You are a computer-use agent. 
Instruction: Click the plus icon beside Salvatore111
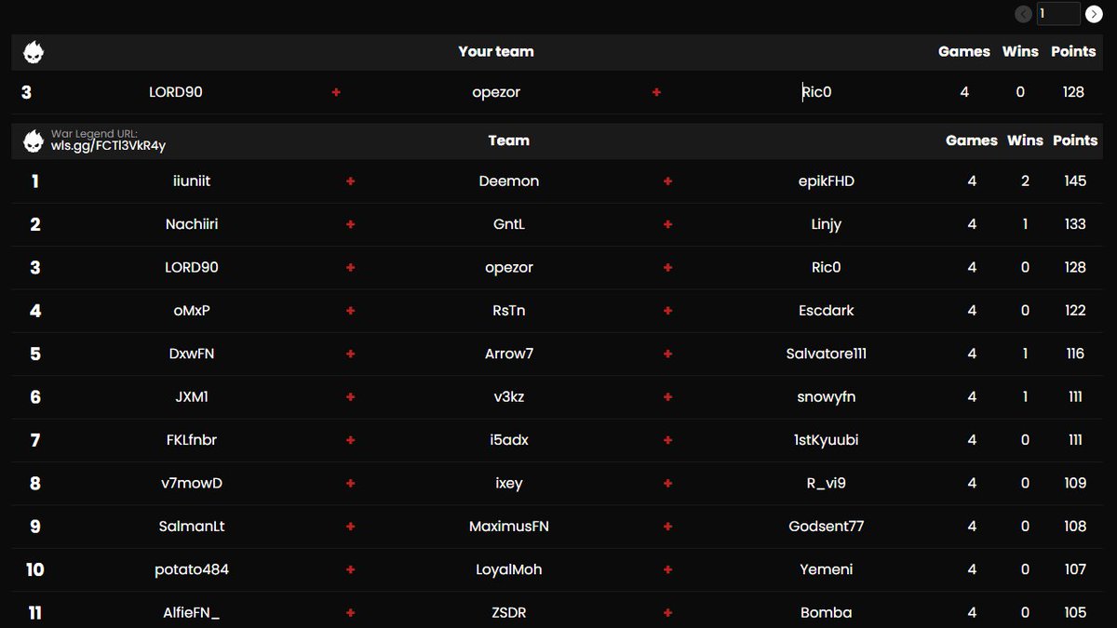667,354
